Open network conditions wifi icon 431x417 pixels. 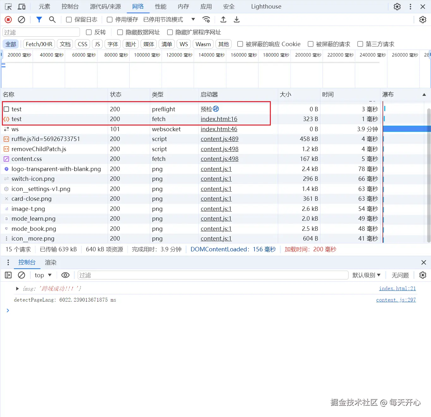coord(206,20)
